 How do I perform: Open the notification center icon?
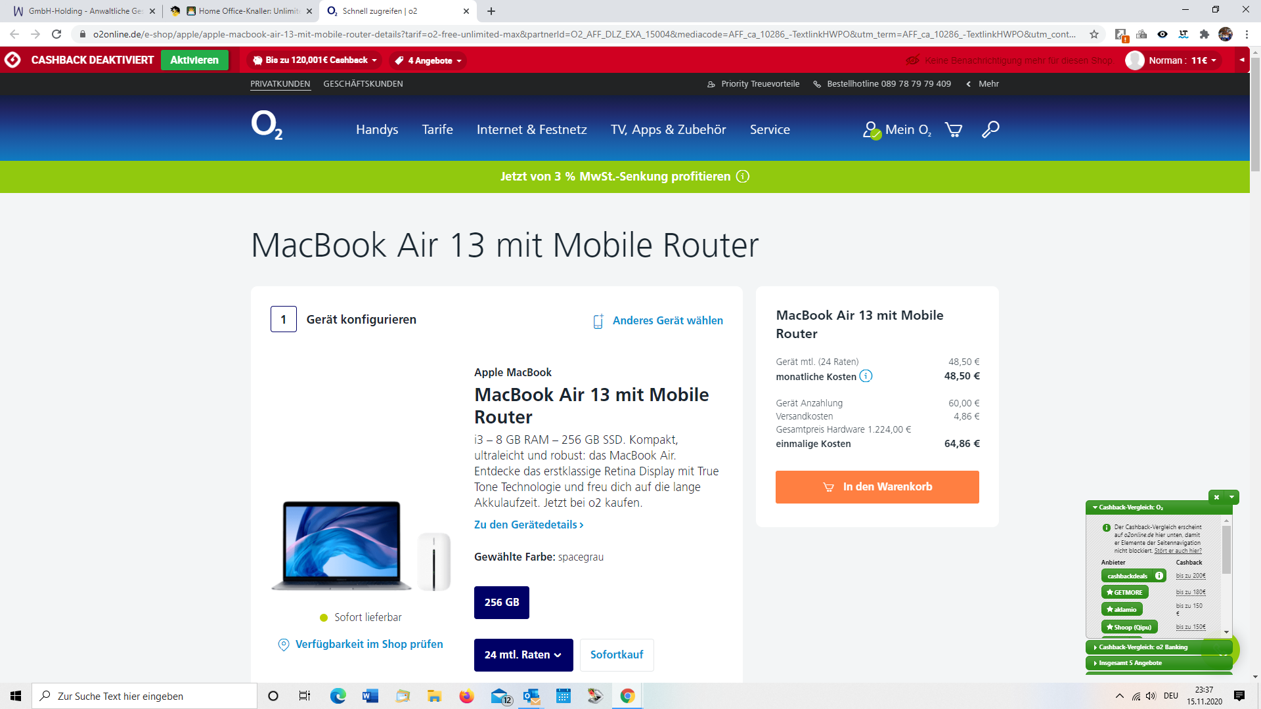tap(1239, 696)
